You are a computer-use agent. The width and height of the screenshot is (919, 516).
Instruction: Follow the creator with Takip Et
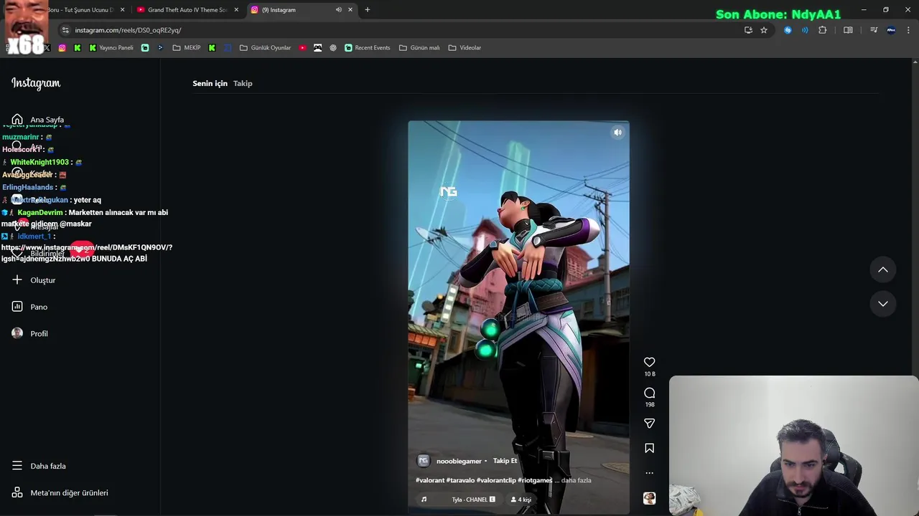pos(505,461)
